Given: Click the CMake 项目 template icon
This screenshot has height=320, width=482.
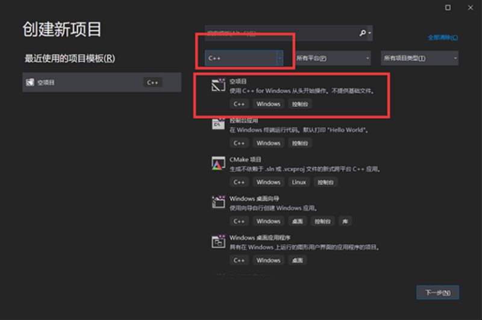Looking at the screenshot, I should coord(218,163).
